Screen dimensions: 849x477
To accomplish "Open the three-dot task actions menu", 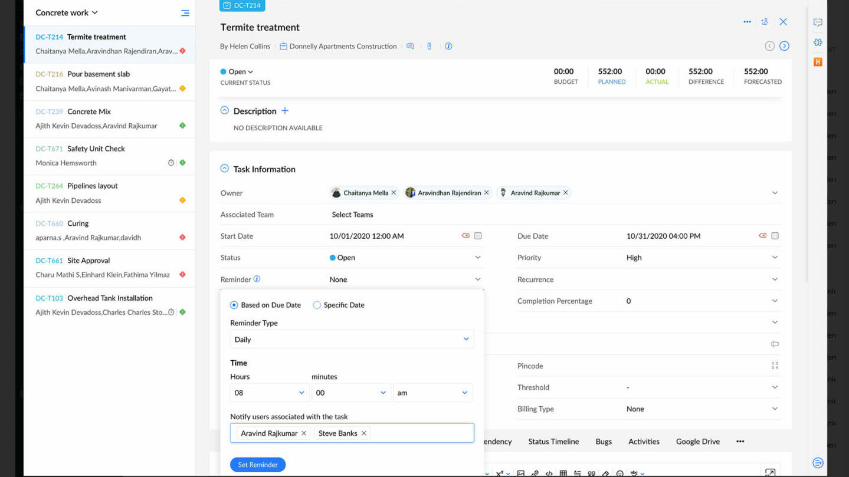I will [747, 22].
